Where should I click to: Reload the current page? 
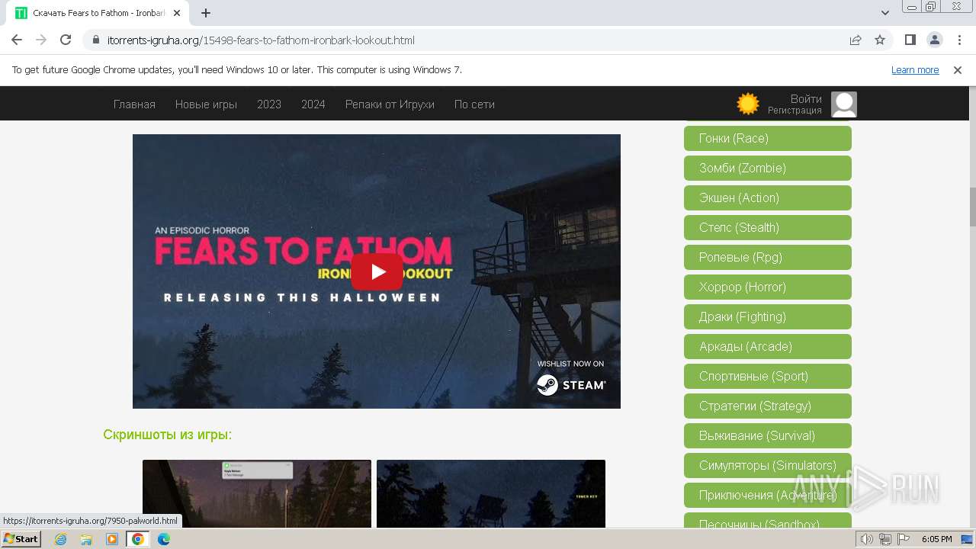(66, 40)
